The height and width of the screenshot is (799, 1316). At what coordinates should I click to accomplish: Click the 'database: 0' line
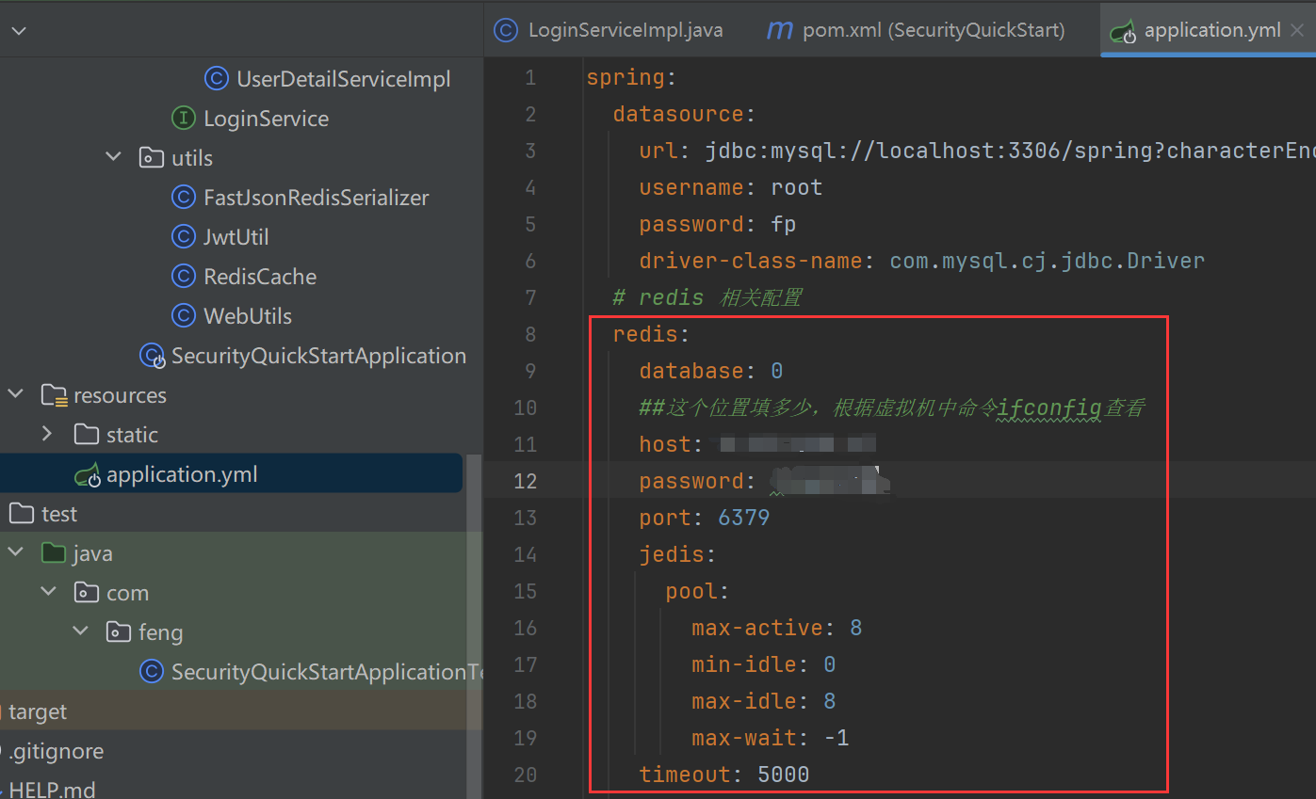tap(711, 371)
